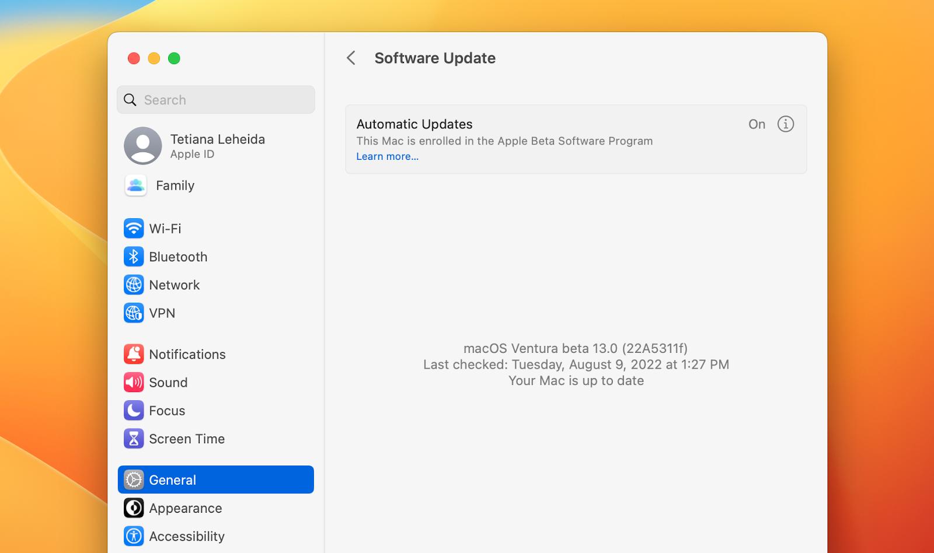Click the Accessibility icon in sidebar

134,536
